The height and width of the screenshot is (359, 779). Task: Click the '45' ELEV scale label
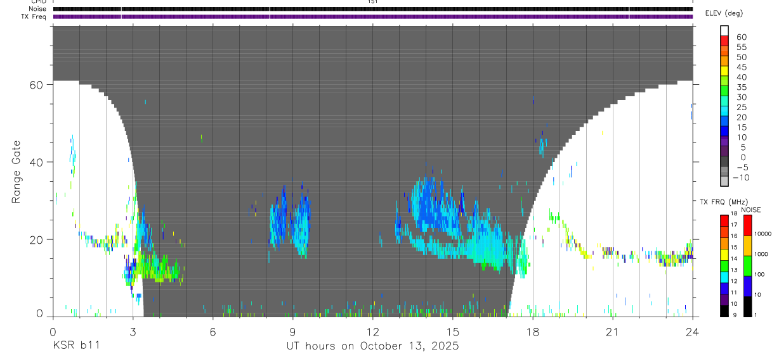[742, 67]
